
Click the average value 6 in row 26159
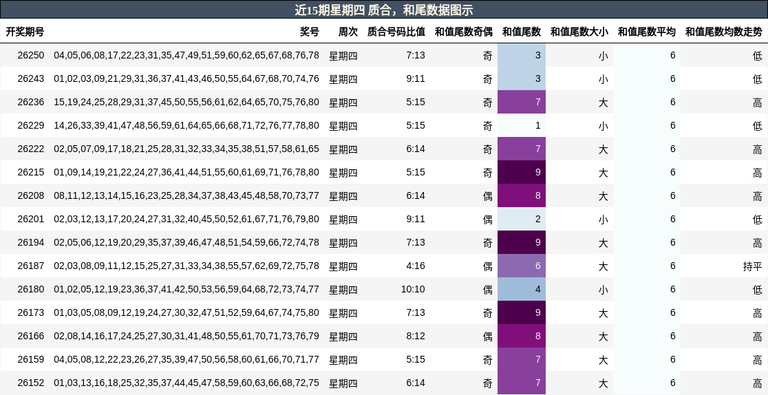[x=673, y=360]
